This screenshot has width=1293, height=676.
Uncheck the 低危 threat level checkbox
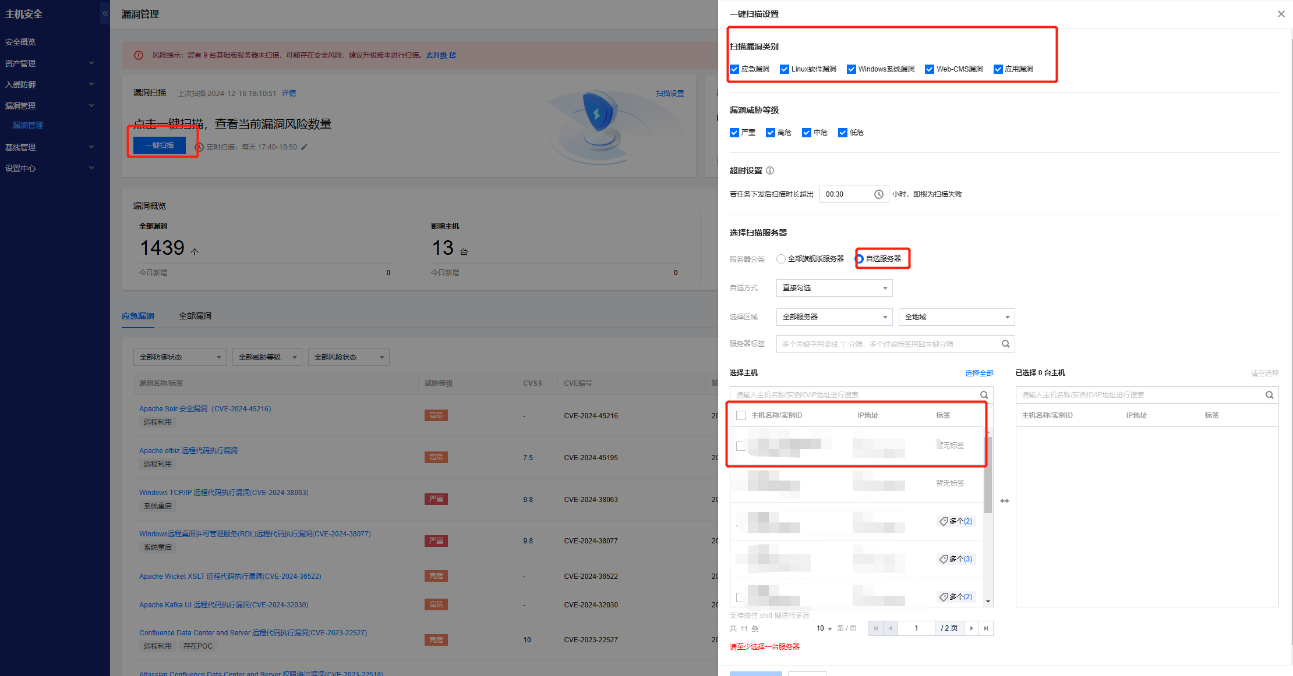coord(842,133)
